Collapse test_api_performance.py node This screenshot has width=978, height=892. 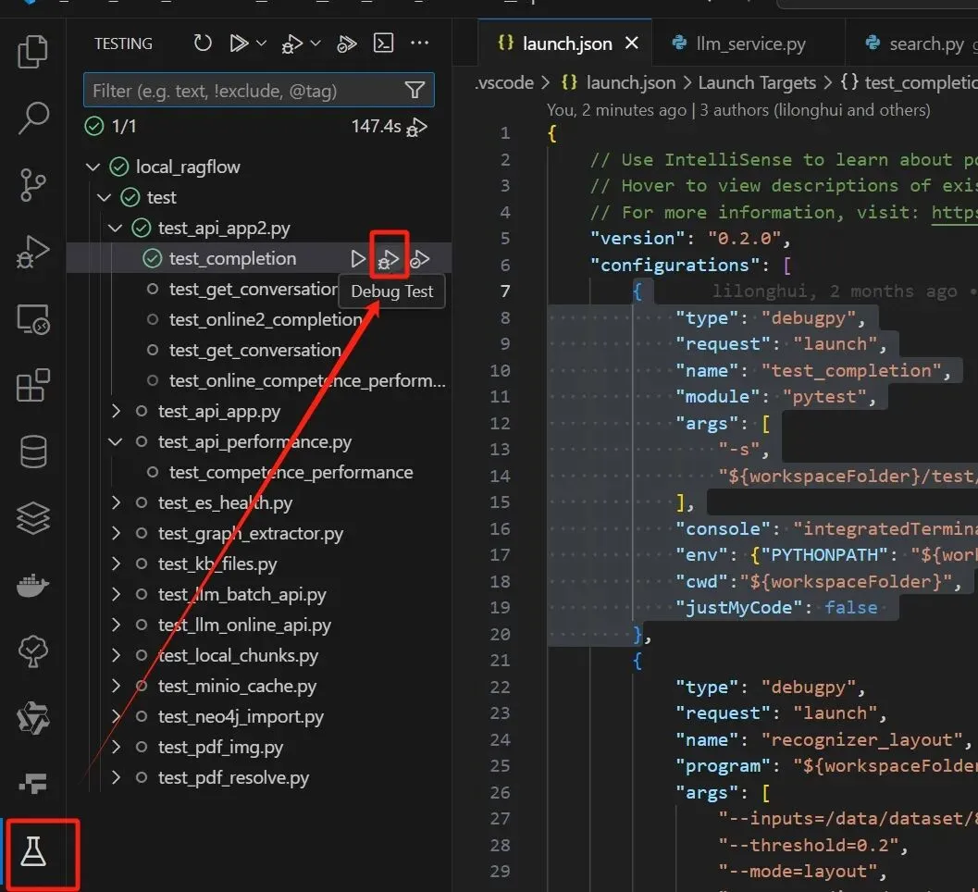click(x=116, y=441)
